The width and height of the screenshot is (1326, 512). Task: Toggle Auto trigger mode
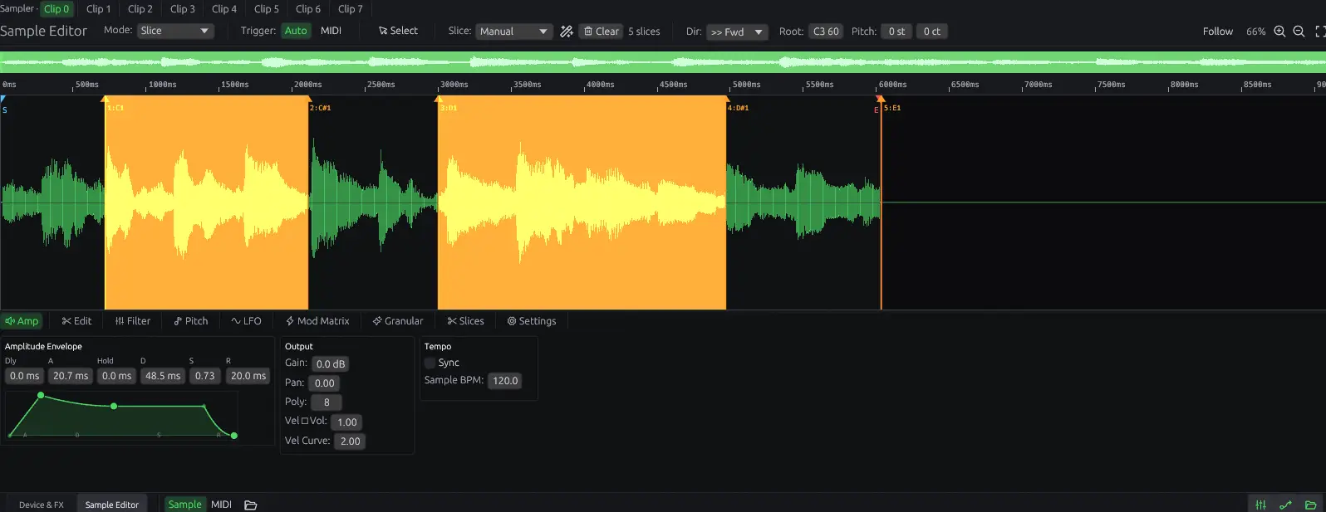point(296,31)
